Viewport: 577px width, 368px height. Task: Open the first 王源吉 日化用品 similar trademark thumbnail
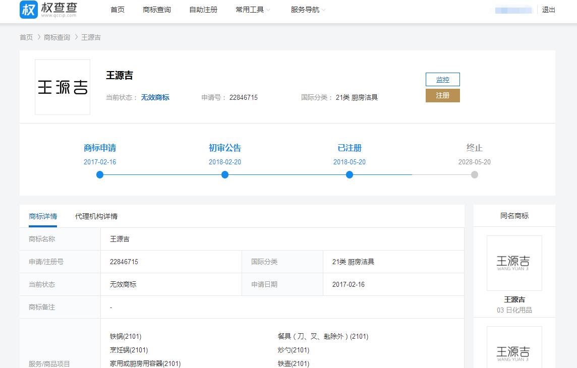[514, 263]
